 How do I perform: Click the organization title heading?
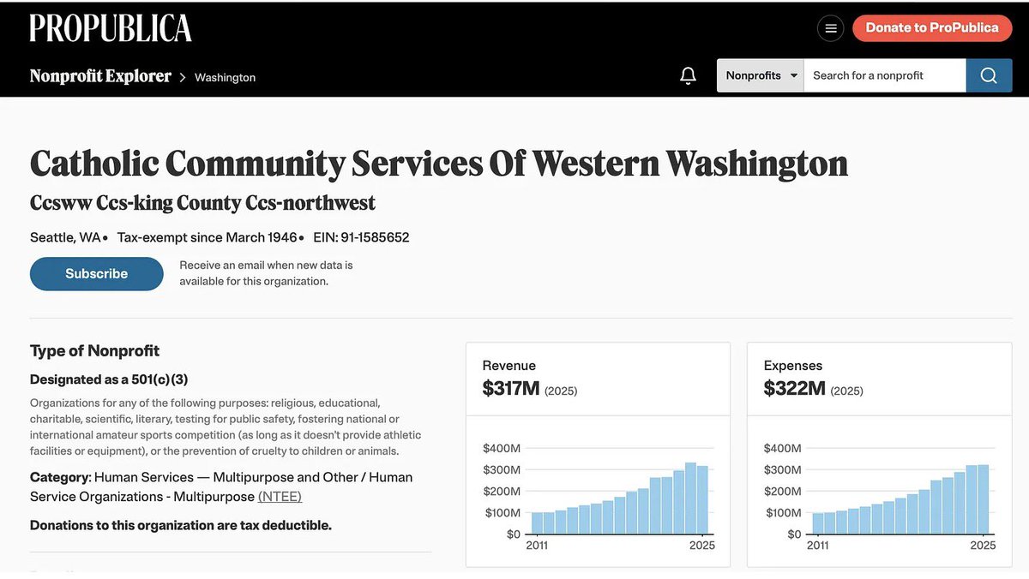(x=438, y=163)
